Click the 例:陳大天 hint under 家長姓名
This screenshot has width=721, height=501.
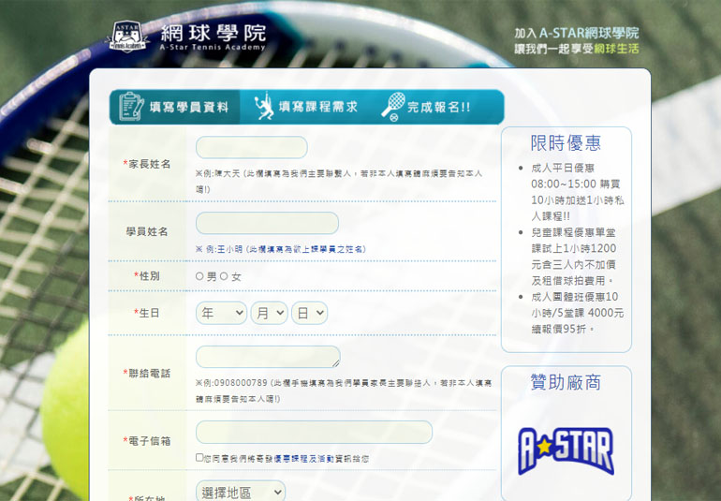coord(339,181)
